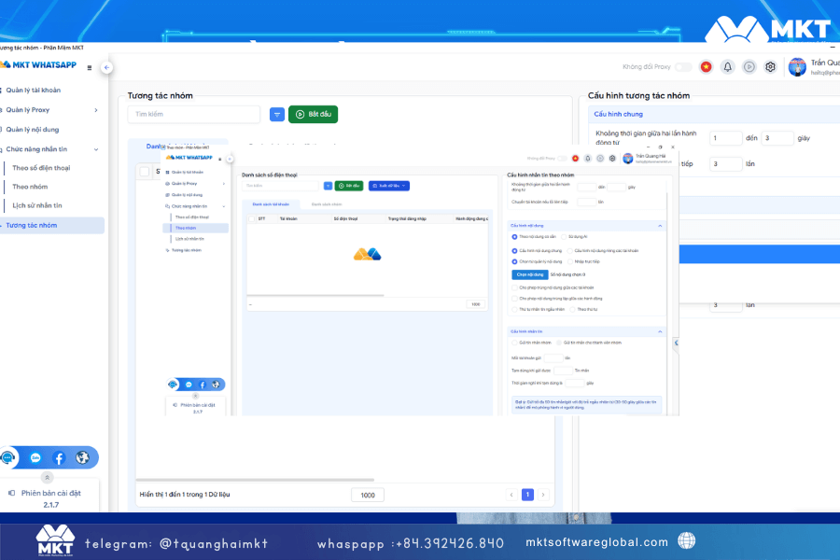
Task: Go to page 1 in main window pagination
Action: 527,495
